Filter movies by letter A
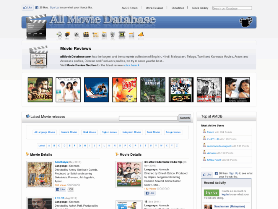The width and height of the screenshot is (278, 209). point(49,146)
